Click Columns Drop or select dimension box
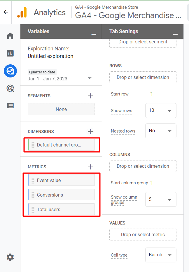This screenshot has height=272, width=189. click(x=143, y=166)
